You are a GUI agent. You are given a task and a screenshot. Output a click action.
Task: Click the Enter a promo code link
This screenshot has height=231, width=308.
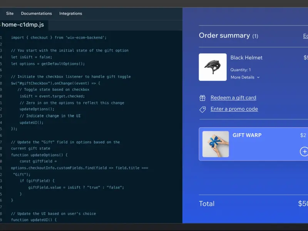click(x=234, y=109)
